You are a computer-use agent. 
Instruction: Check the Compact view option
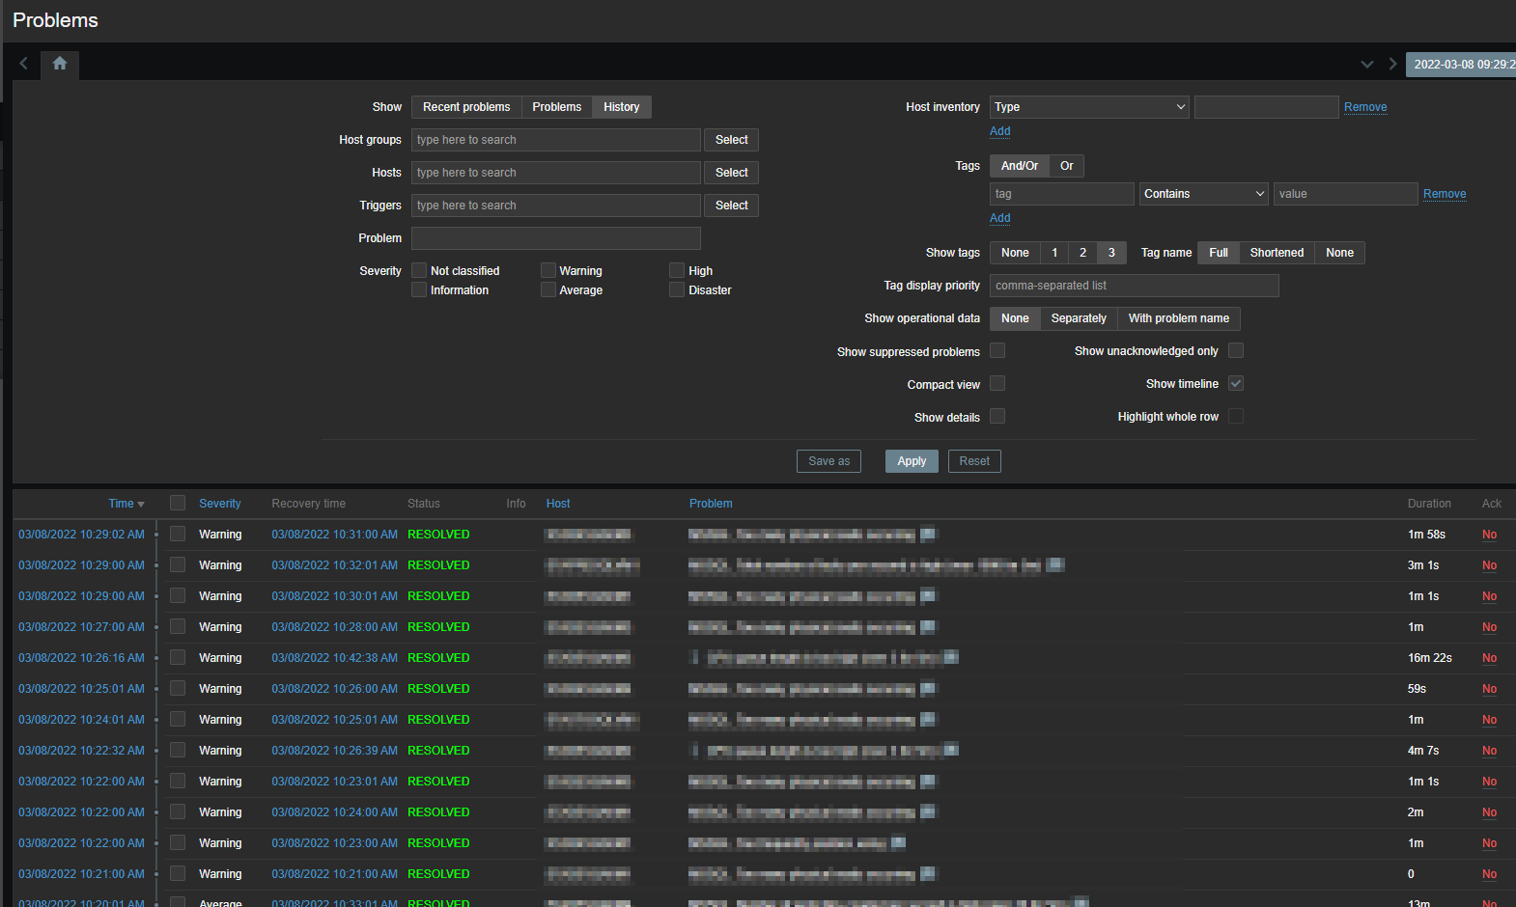tap(997, 383)
